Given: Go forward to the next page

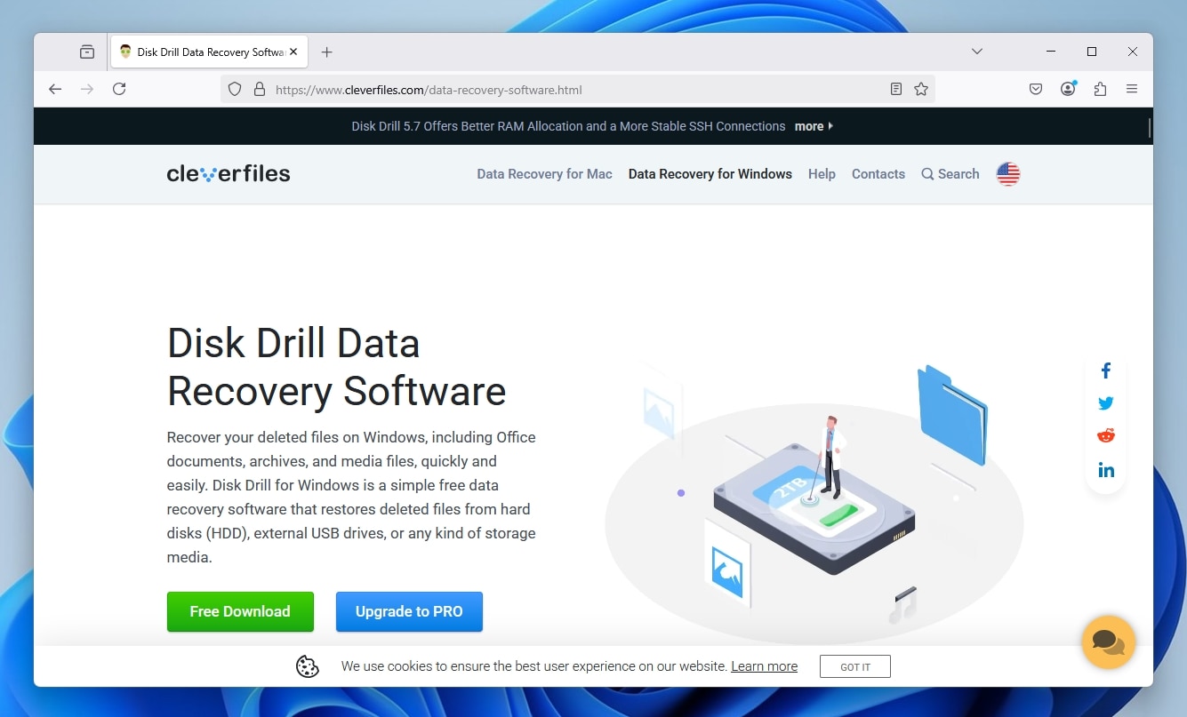Looking at the screenshot, I should click(x=87, y=89).
